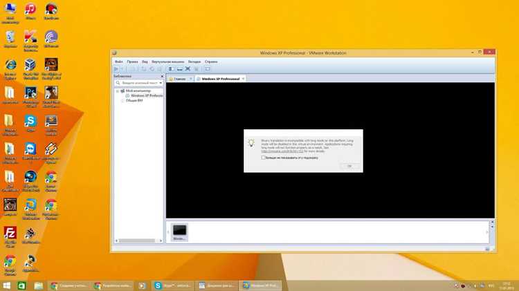The height and width of the screenshot is (291, 519).
Task: Open the My Computer desktop icon
Action: 10,13
